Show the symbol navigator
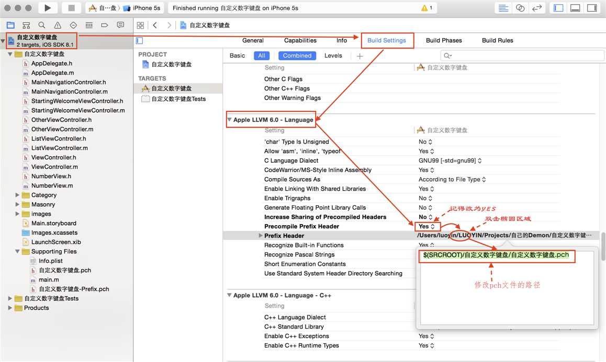This screenshot has width=606, height=362. coord(26,25)
